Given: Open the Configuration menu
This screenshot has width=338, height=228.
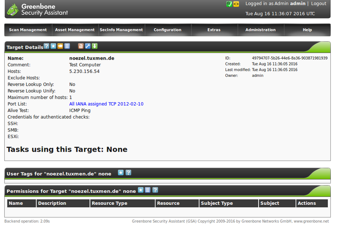Looking at the screenshot, I should pos(167,30).
